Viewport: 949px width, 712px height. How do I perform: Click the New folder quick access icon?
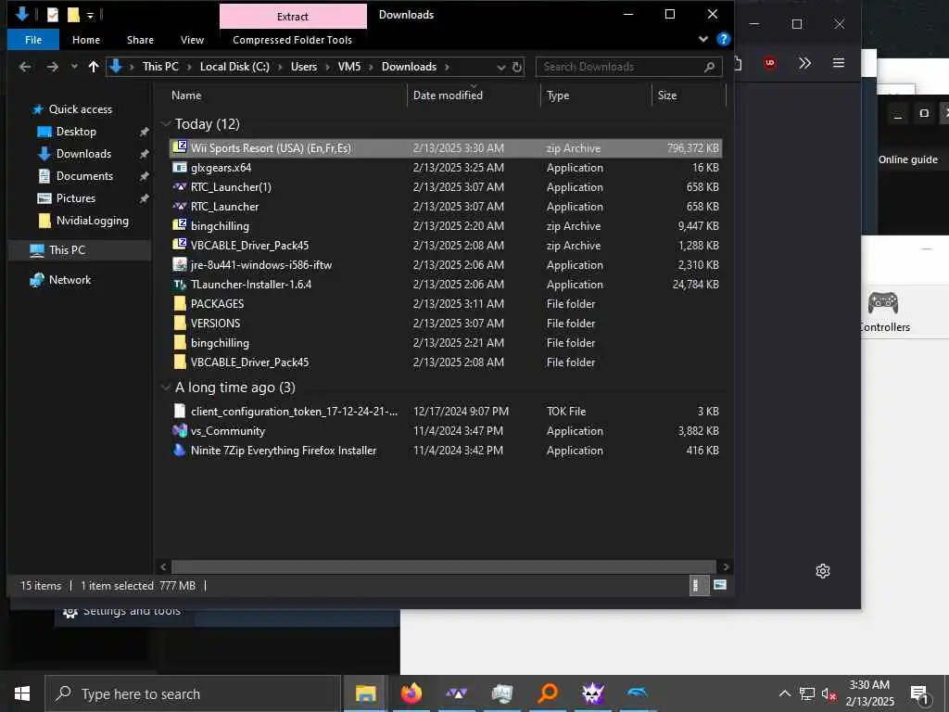click(73, 15)
